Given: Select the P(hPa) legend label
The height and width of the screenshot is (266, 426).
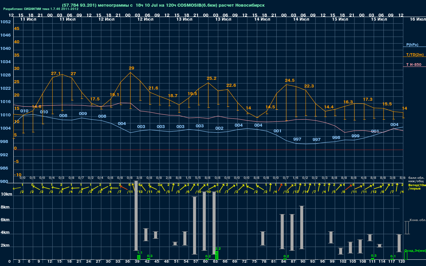Looking at the screenshot, I should (x=412, y=45).
